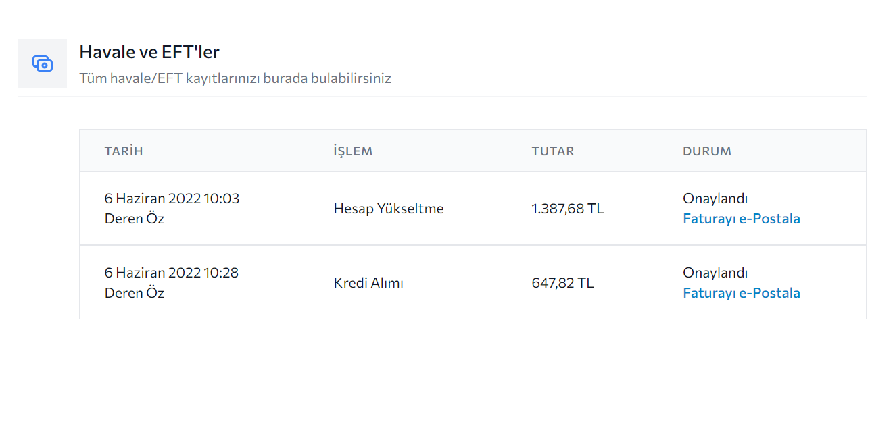This screenshot has width=895, height=422.
Task: Open the Hesap Yükseltme transaction
Action: tap(389, 209)
